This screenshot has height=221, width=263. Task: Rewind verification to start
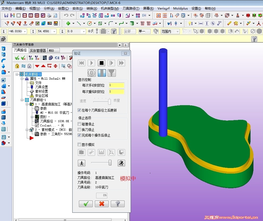pyautogui.click(x=82, y=63)
